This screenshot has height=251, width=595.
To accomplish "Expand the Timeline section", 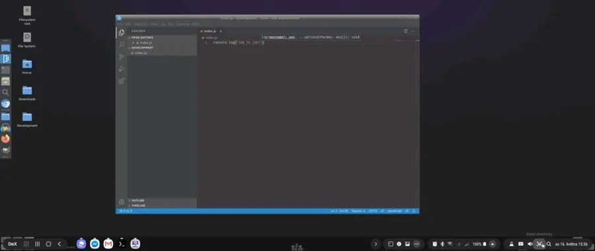I will coord(162,205).
